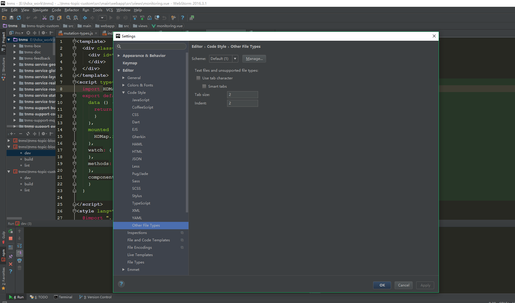Toggle the Smart tabs checkbox
Screen dimensions: 515x303
tap(204, 86)
